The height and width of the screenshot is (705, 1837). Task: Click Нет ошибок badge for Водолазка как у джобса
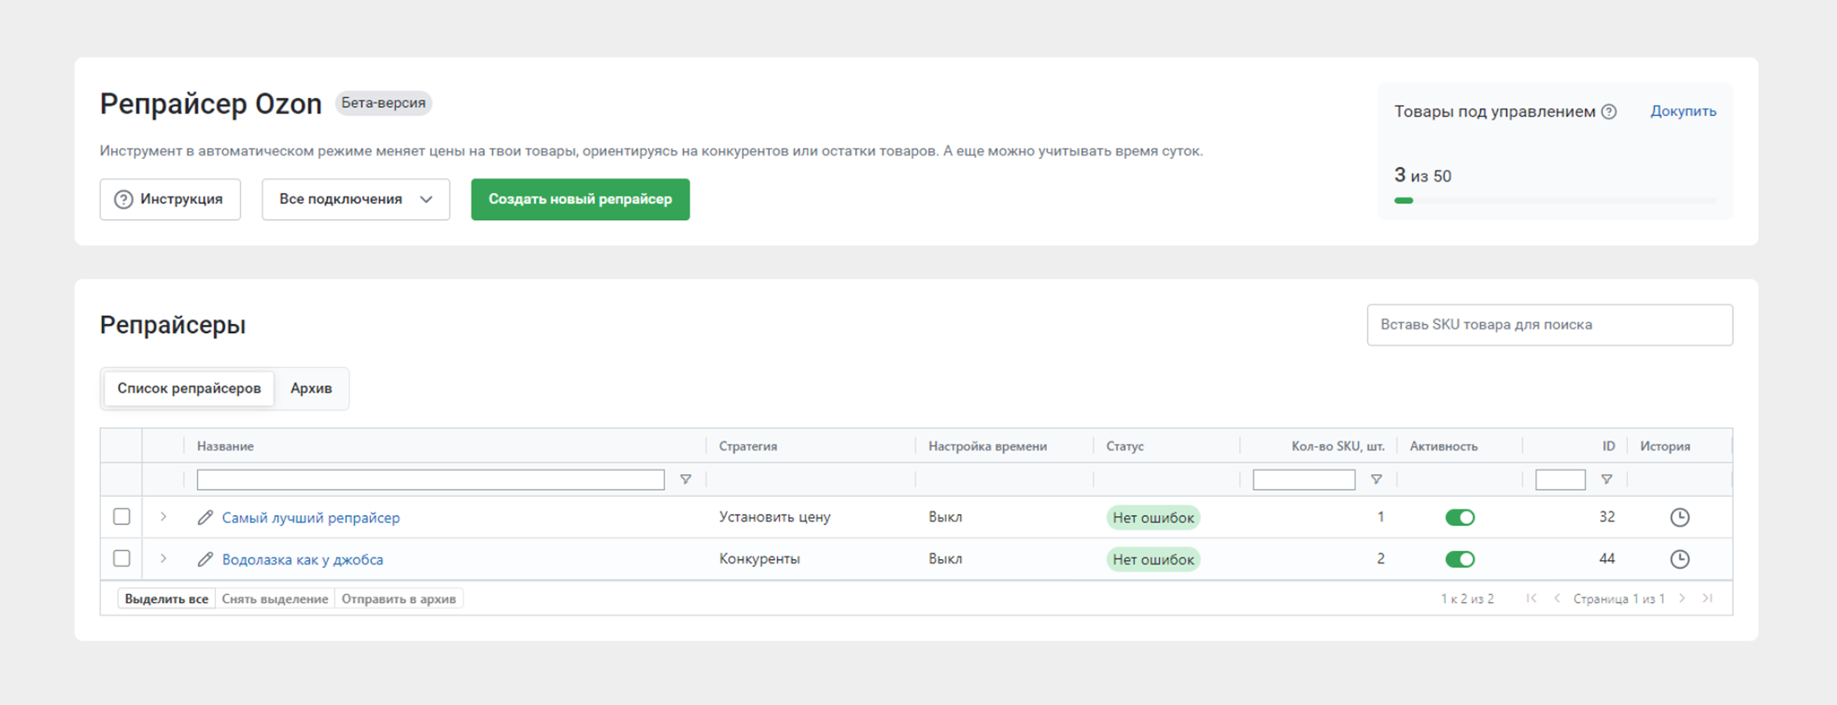tap(1153, 560)
